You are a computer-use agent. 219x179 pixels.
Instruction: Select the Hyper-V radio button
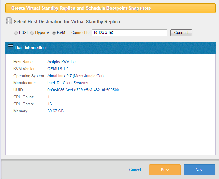click(32, 33)
